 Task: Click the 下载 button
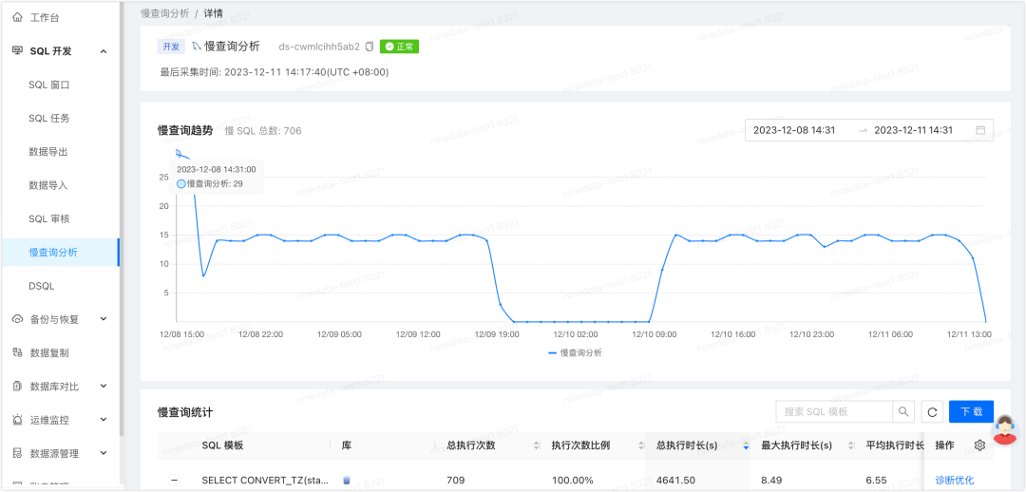(971, 411)
